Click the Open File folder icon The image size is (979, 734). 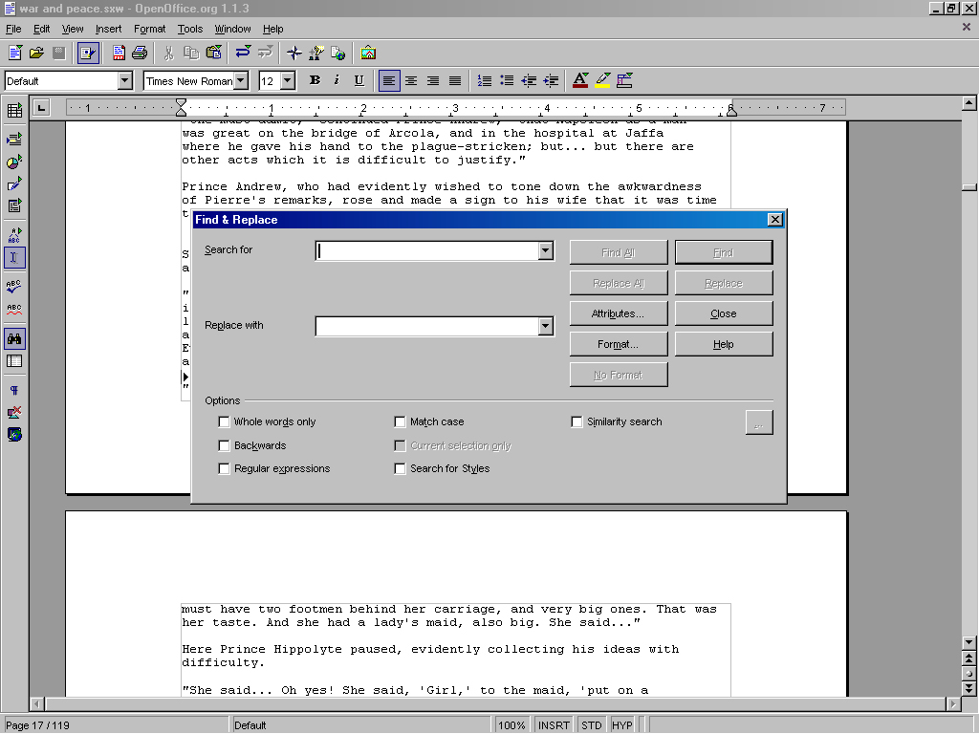point(36,53)
